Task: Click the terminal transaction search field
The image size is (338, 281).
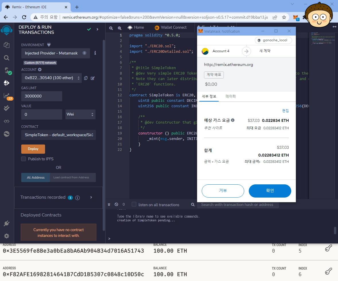Action: coord(238,204)
